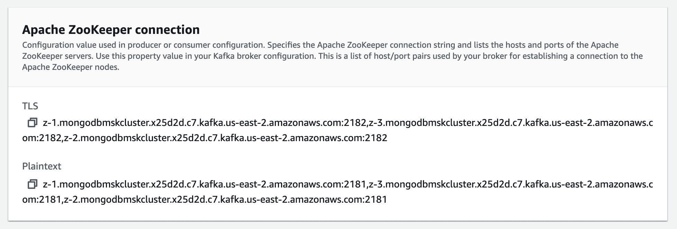
Task: Click the "Apache ZooKeeper connection" heading
Action: tap(111, 30)
